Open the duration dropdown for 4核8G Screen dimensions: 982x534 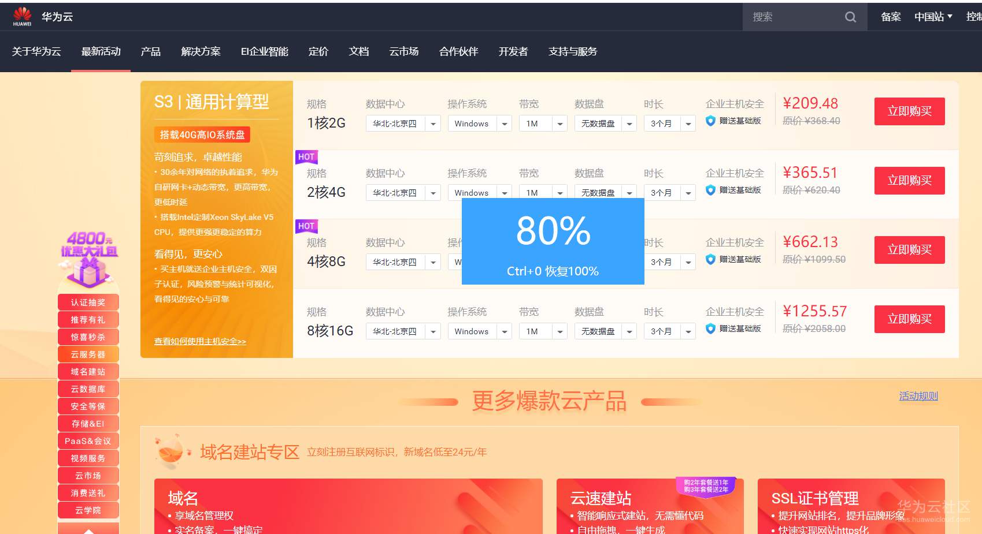coord(670,262)
